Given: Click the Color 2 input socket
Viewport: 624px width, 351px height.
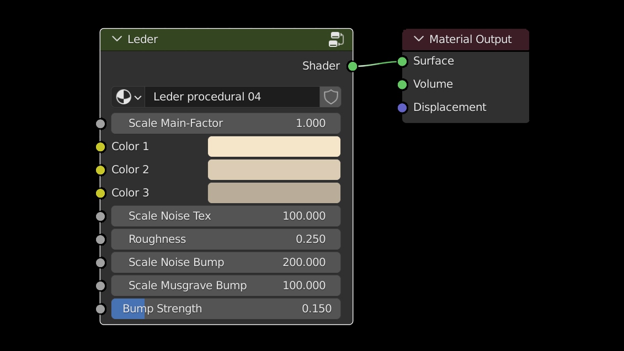Looking at the screenshot, I should [x=100, y=170].
